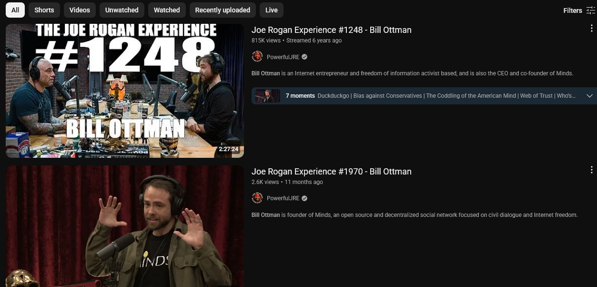The height and width of the screenshot is (287, 597).
Task: Open Joe Rogan Experience #1248 title link
Action: (x=332, y=30)
